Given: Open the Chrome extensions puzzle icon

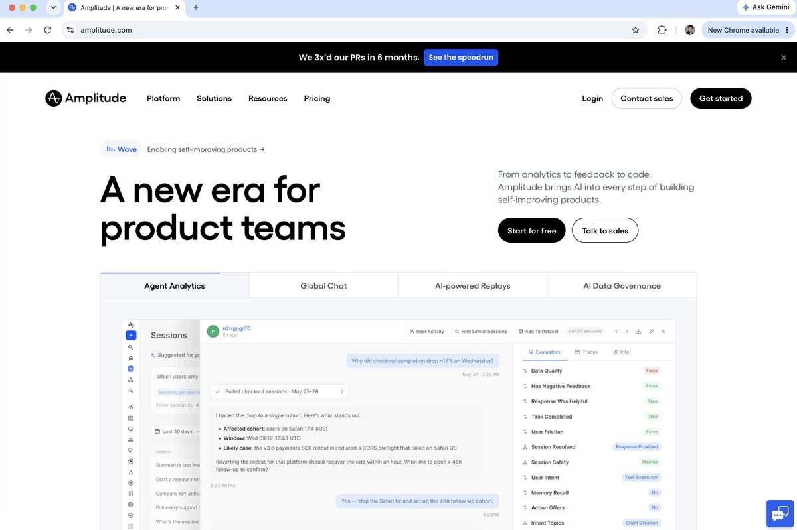Looking at the screenshot, I should (x=662, y=30).
